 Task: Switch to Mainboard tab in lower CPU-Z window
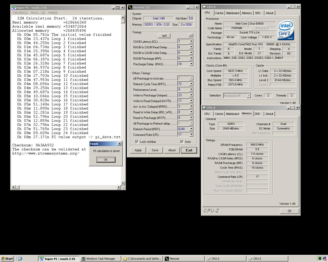(x=232, y=114)
